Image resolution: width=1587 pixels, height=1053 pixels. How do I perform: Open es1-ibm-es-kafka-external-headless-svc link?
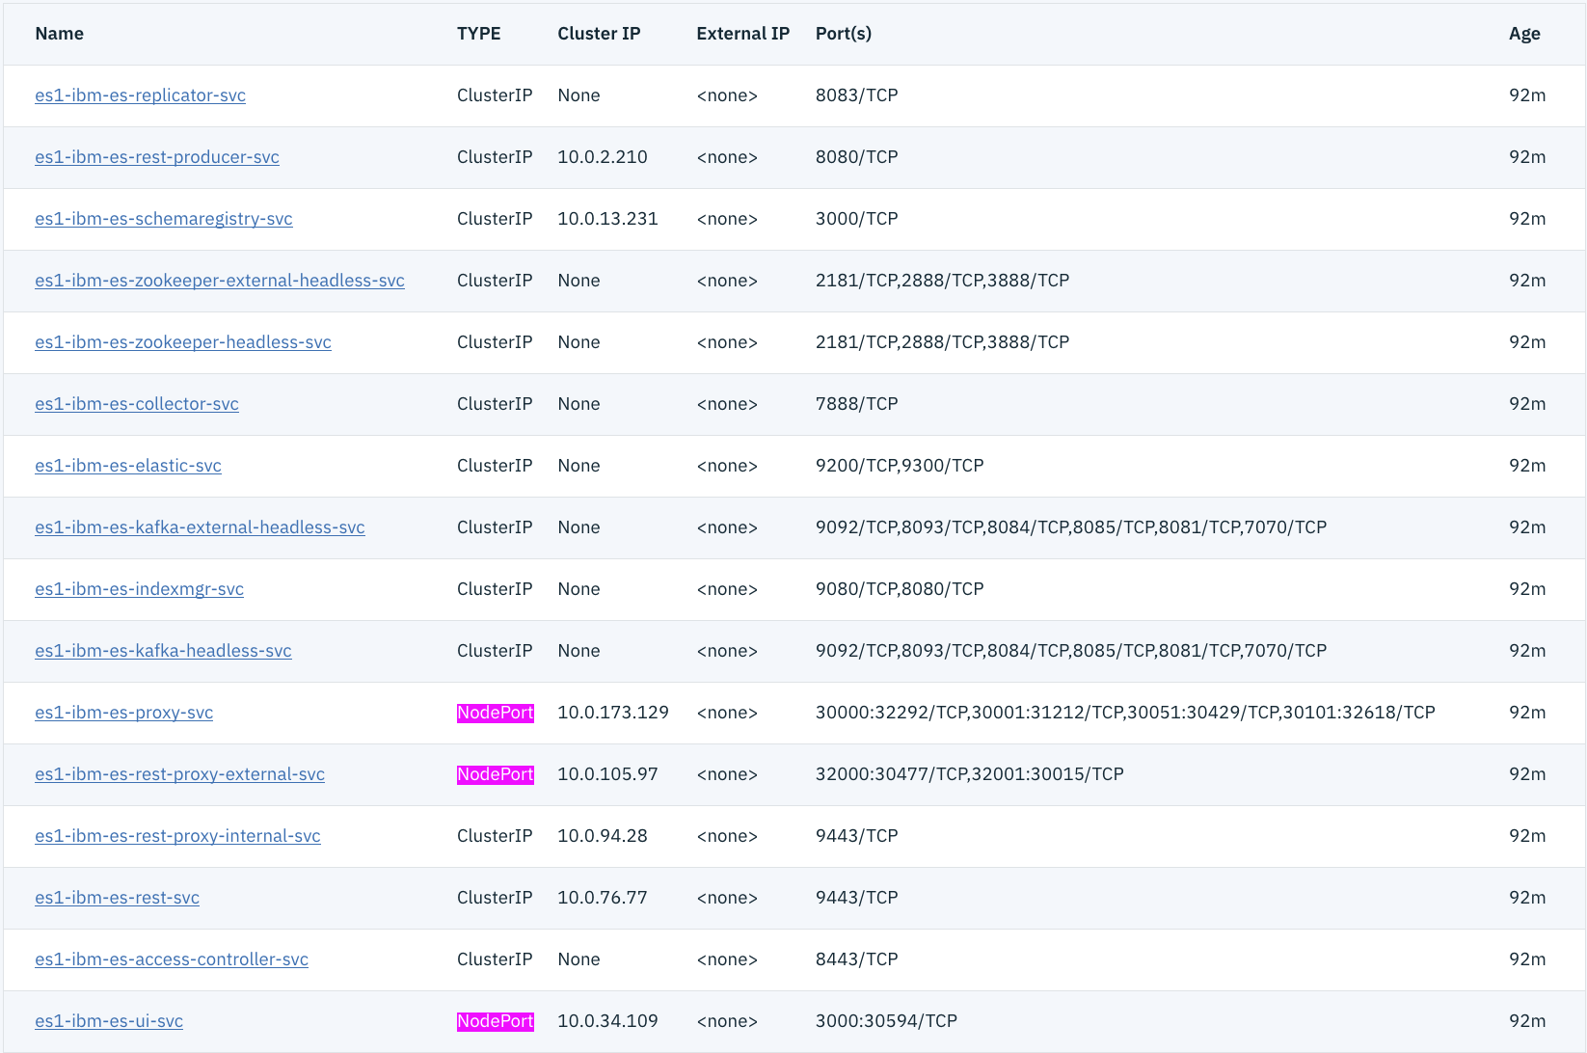[200, 527]
